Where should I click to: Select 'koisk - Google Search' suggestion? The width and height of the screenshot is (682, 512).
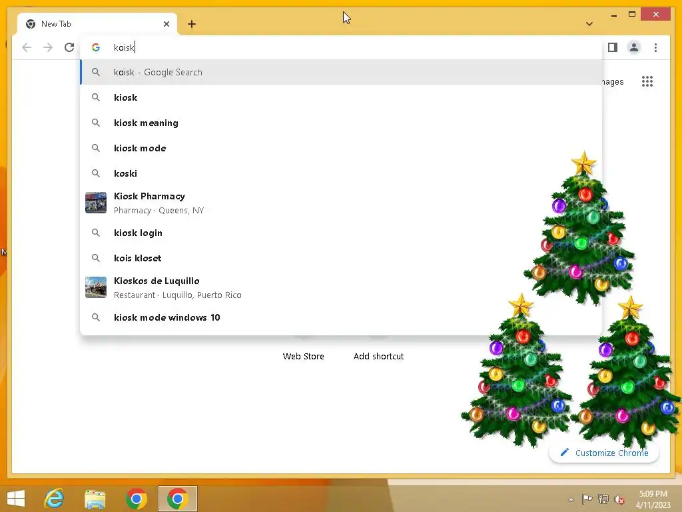click(x=341, y=72)
